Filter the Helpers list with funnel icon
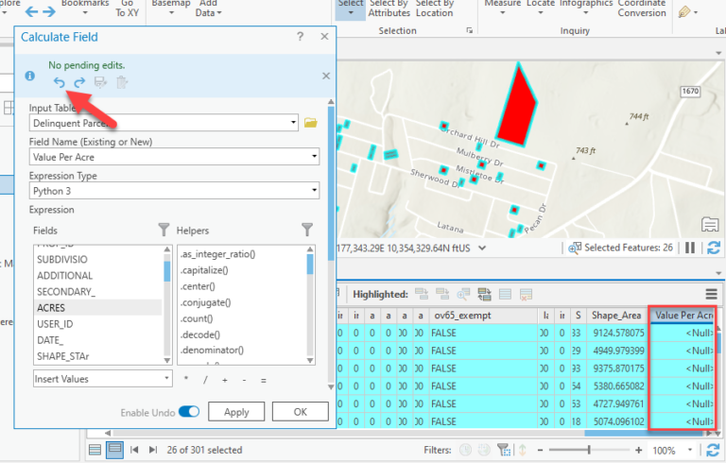 tap(306, 230)
